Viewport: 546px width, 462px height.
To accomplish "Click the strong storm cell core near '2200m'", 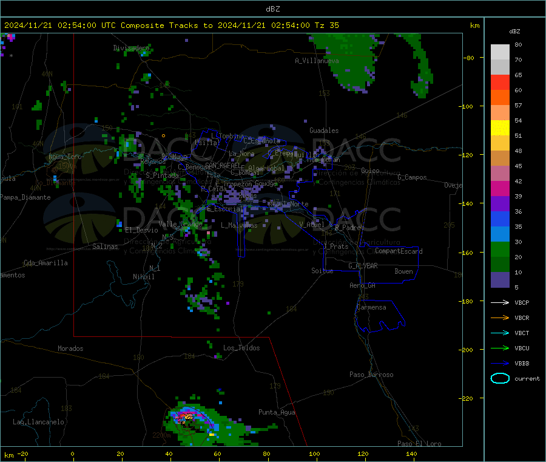I will pos(187,416).
